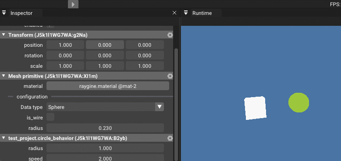Select the Inspector tab
341x161 pixels.
click(x=21, y=13)
